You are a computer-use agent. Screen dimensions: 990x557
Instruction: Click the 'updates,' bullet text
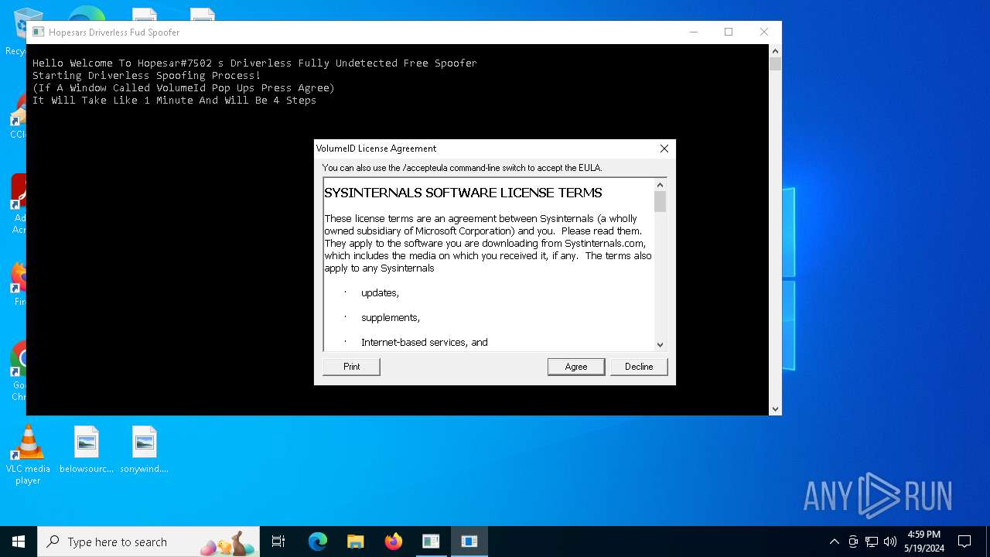(x=380, y=293)
